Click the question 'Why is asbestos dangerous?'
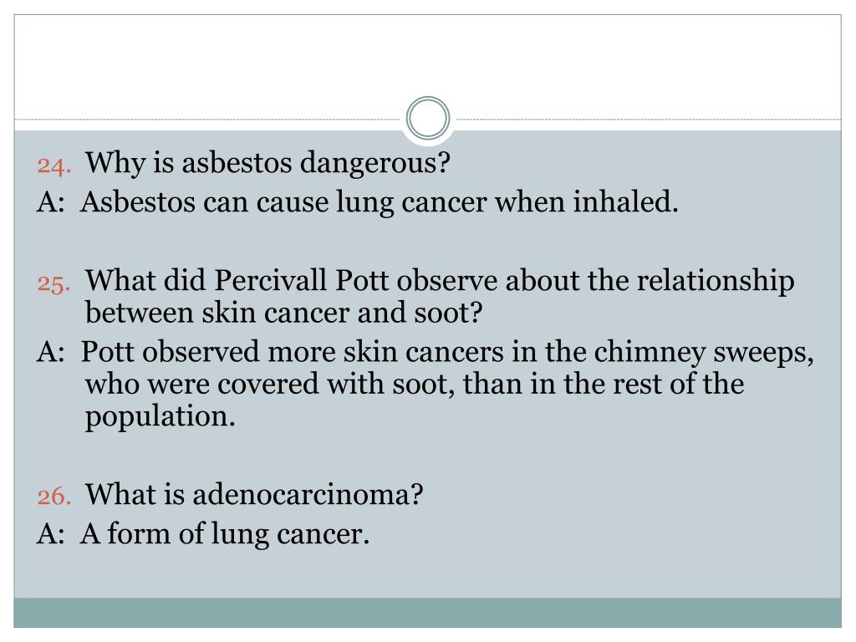Screen dimensions: 856x642 click(x=267, y=163)
